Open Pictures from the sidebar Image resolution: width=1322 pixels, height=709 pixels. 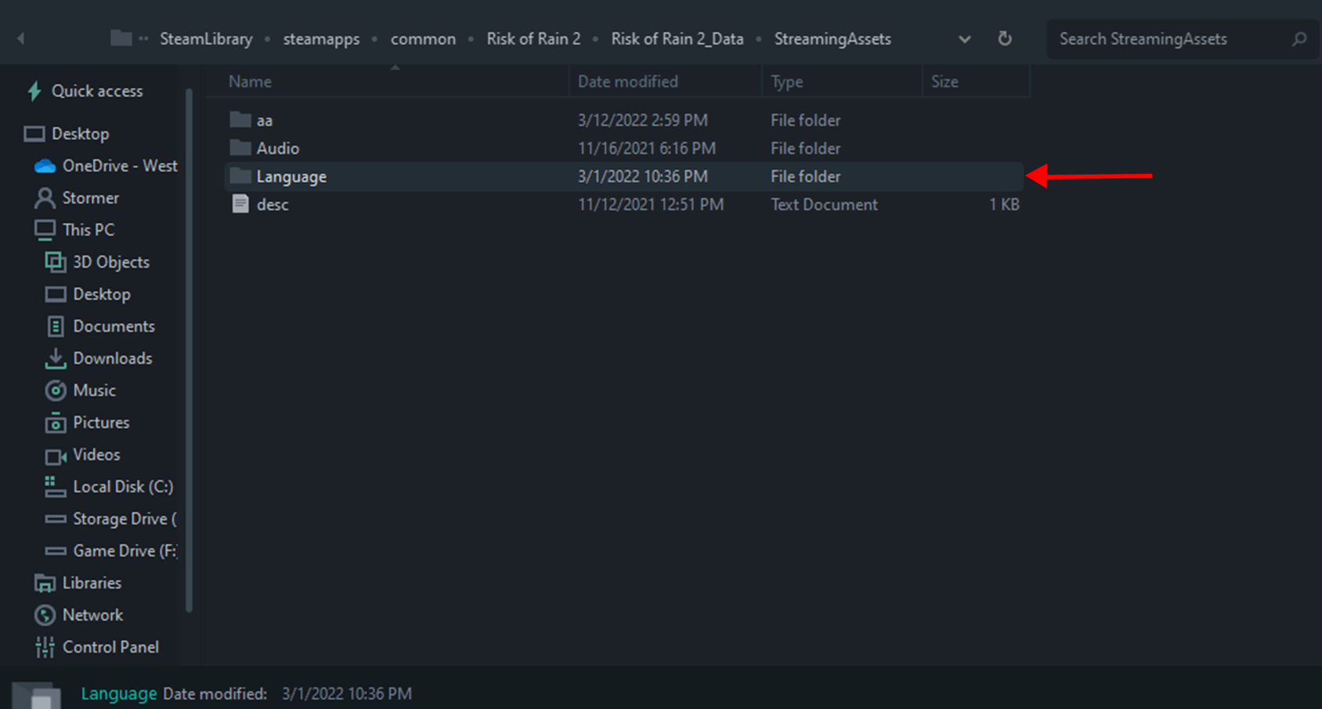pos(101,423)
